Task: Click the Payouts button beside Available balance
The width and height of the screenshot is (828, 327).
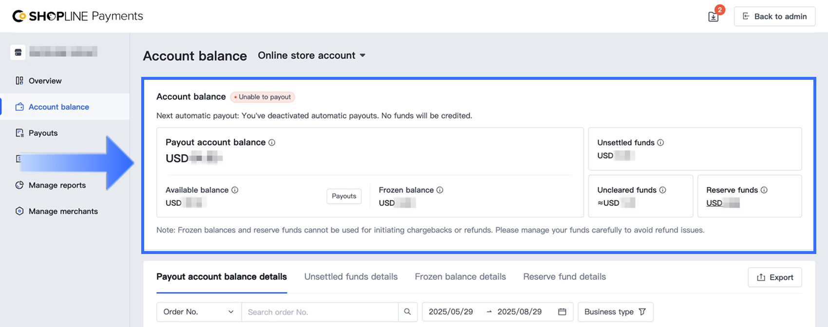Action: [344, 196]
